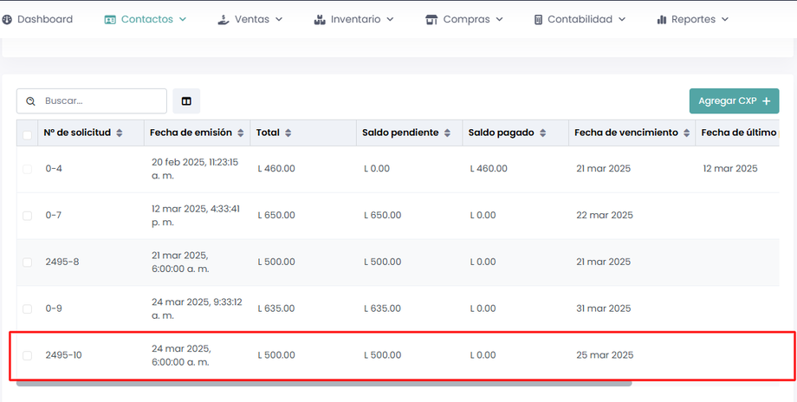The height and width of the screenshot is (402, 797).
Task: Open request number 2495-8
Action: [62, 263]
